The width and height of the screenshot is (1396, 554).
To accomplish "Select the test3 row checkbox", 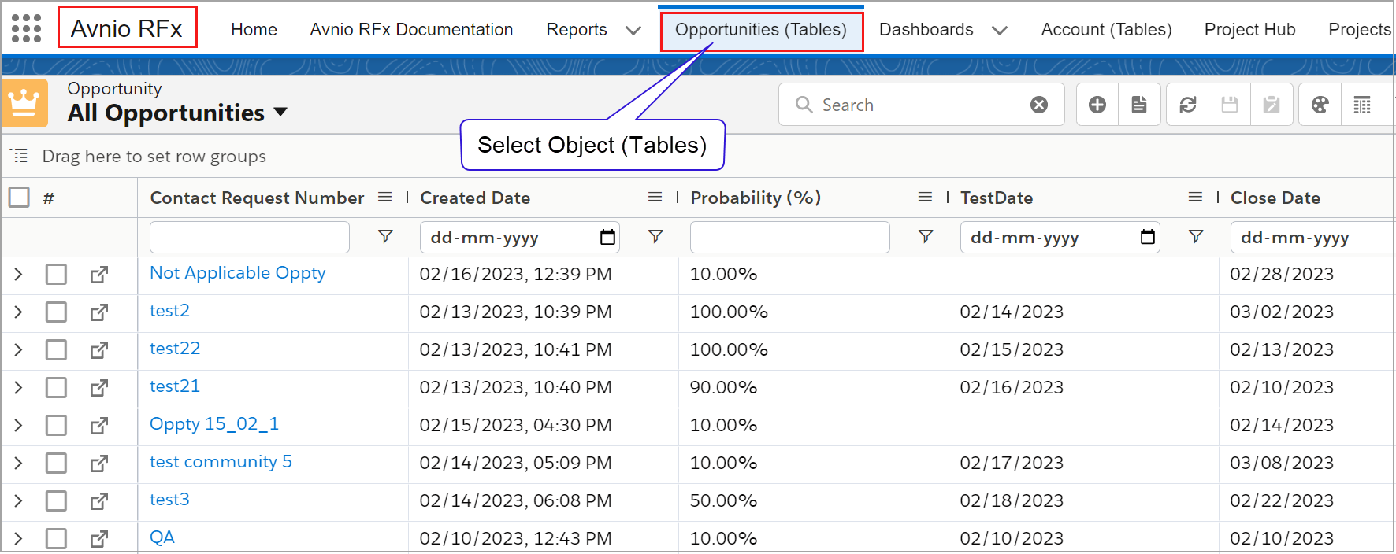I will 56,501.
